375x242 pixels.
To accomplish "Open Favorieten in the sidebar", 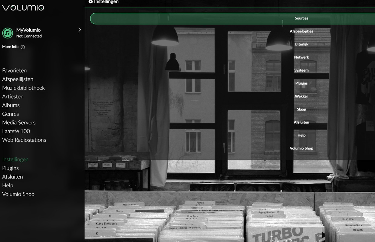I will click(x=15, y=70).
